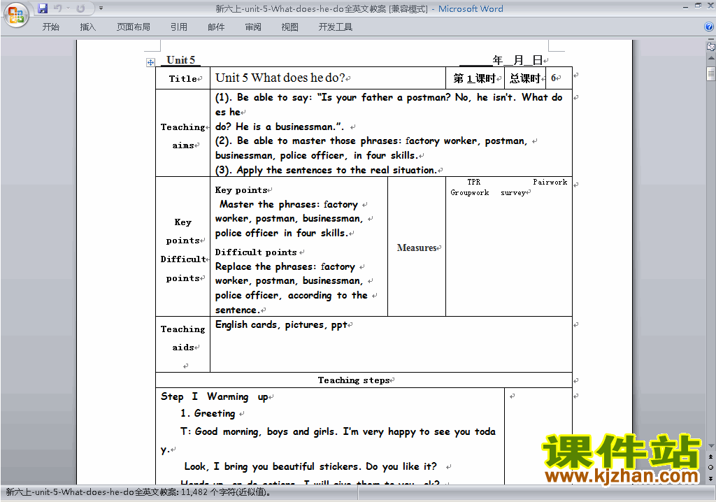The height and width of the screenshot is (502, 716).
Task: Click 'Step I Warming up' line
Action: click(x=214, y=396)
